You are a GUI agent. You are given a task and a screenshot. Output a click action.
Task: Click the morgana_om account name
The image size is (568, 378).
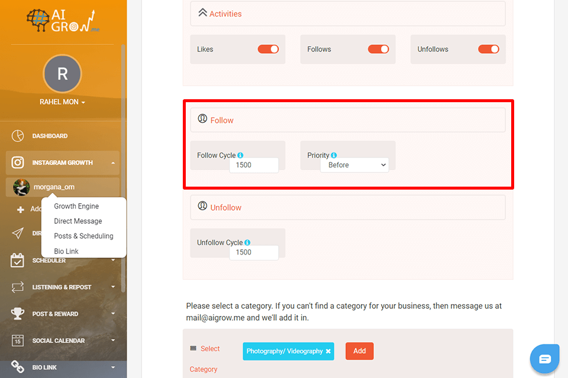(x=54, y=187)
